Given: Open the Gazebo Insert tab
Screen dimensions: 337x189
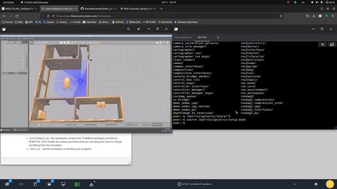Looking at the screenshot, I should click(11, 42).
